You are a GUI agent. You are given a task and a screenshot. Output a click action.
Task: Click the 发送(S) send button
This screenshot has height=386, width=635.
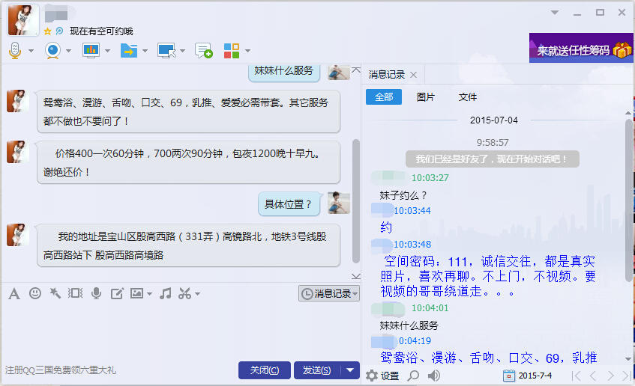pos(317,370)
